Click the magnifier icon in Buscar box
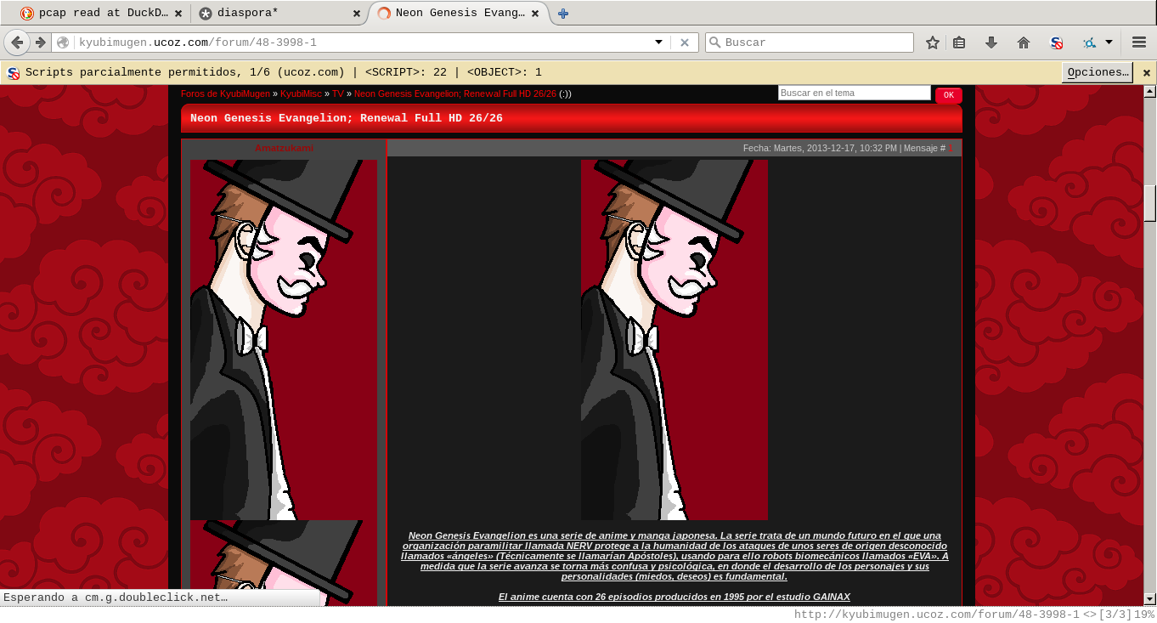 714,42
